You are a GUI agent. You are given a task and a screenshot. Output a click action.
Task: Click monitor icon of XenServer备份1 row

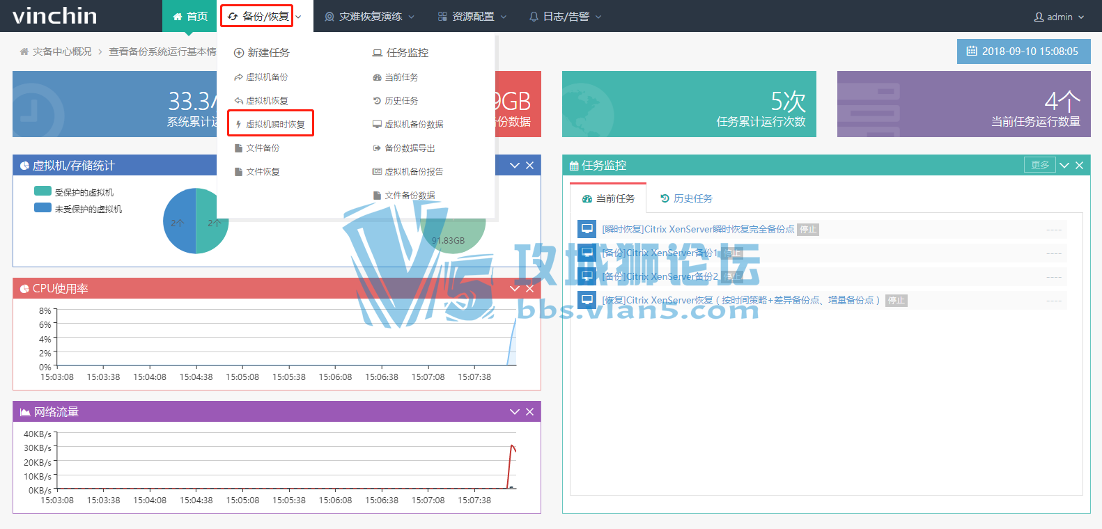587,253
